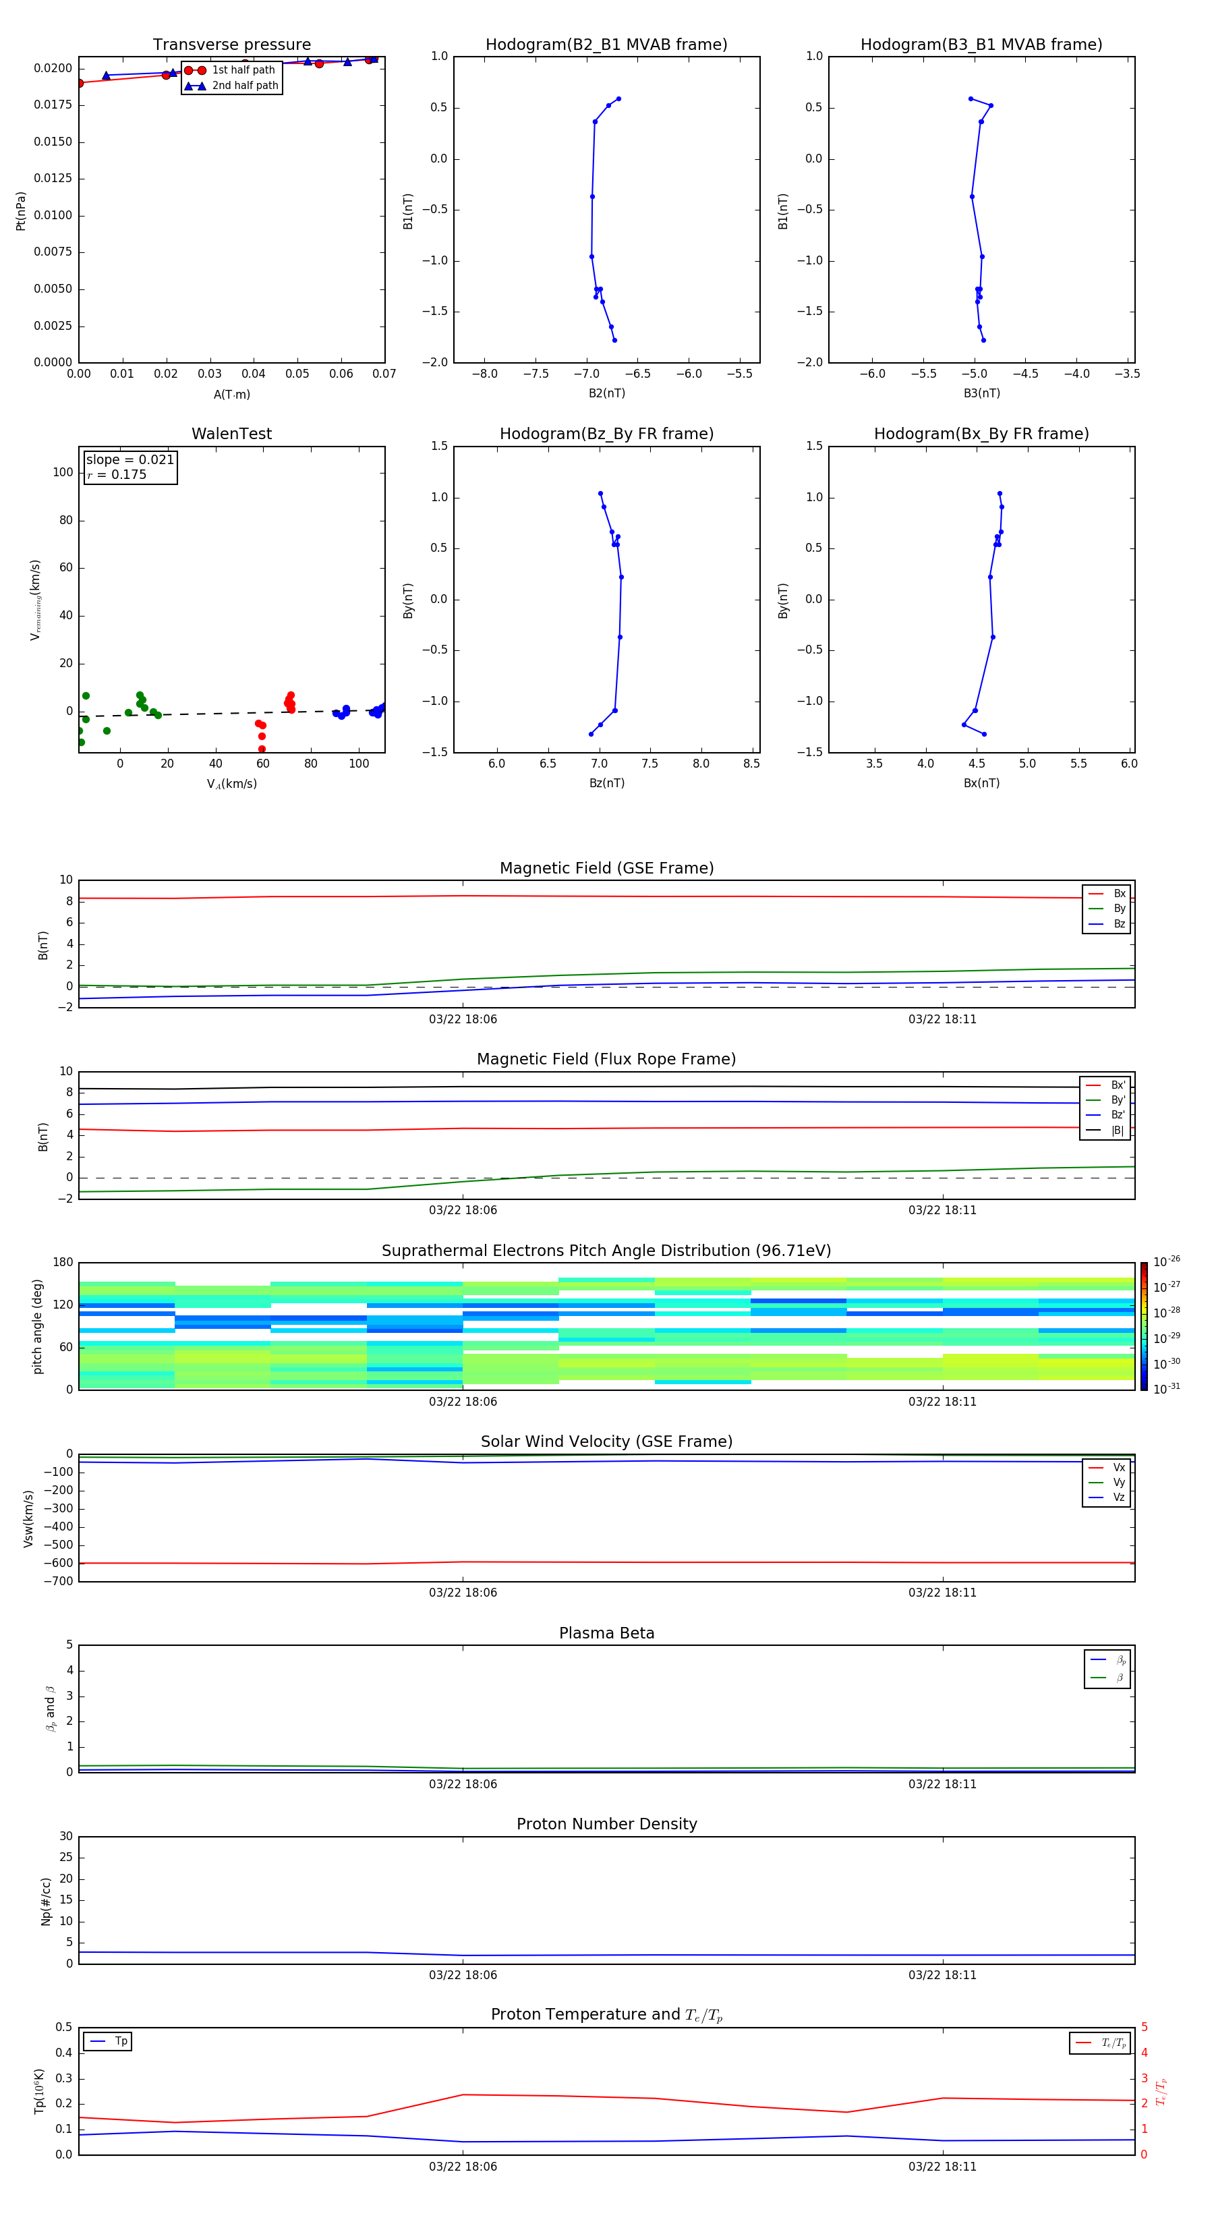
Task: Click the 'WalenTest' plot title
Action: (x=231, y=434)
